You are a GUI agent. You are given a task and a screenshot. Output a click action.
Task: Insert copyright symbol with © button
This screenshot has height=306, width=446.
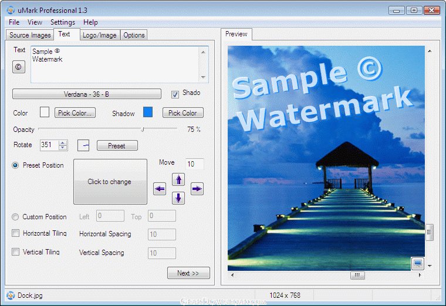[x=19, y=67]
